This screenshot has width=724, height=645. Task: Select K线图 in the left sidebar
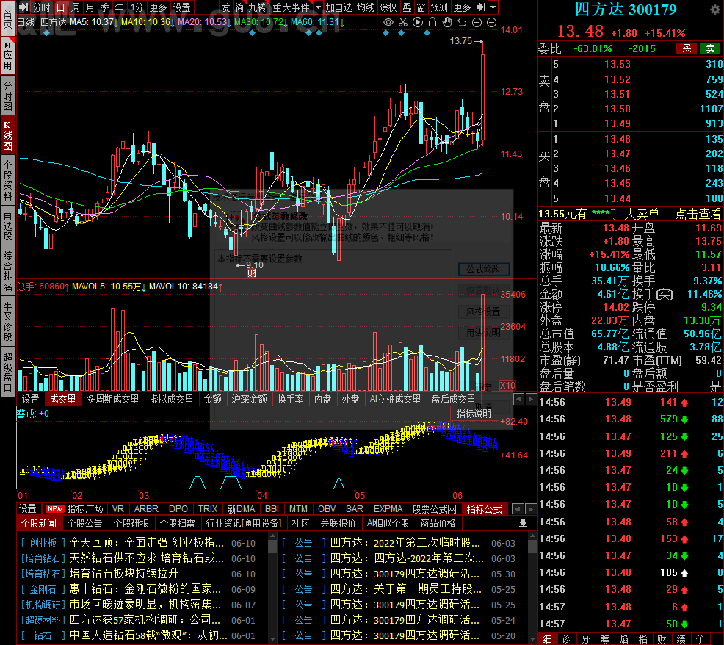click(x=7, y=135)
